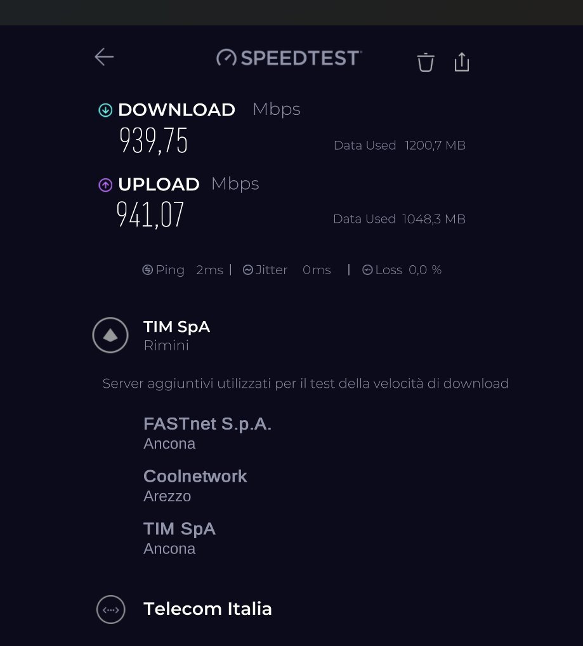Click the Telecom Italia connection icon
Screen dimensions: 583x646
click(110, 610)
